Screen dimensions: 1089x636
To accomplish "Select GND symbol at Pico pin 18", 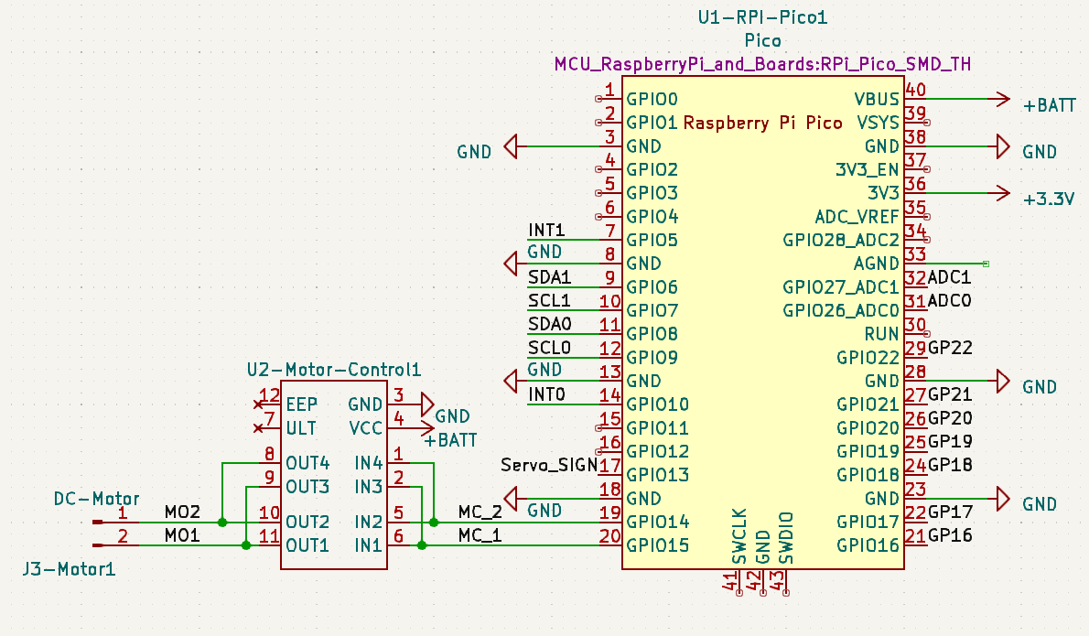I will pos(511,498).
